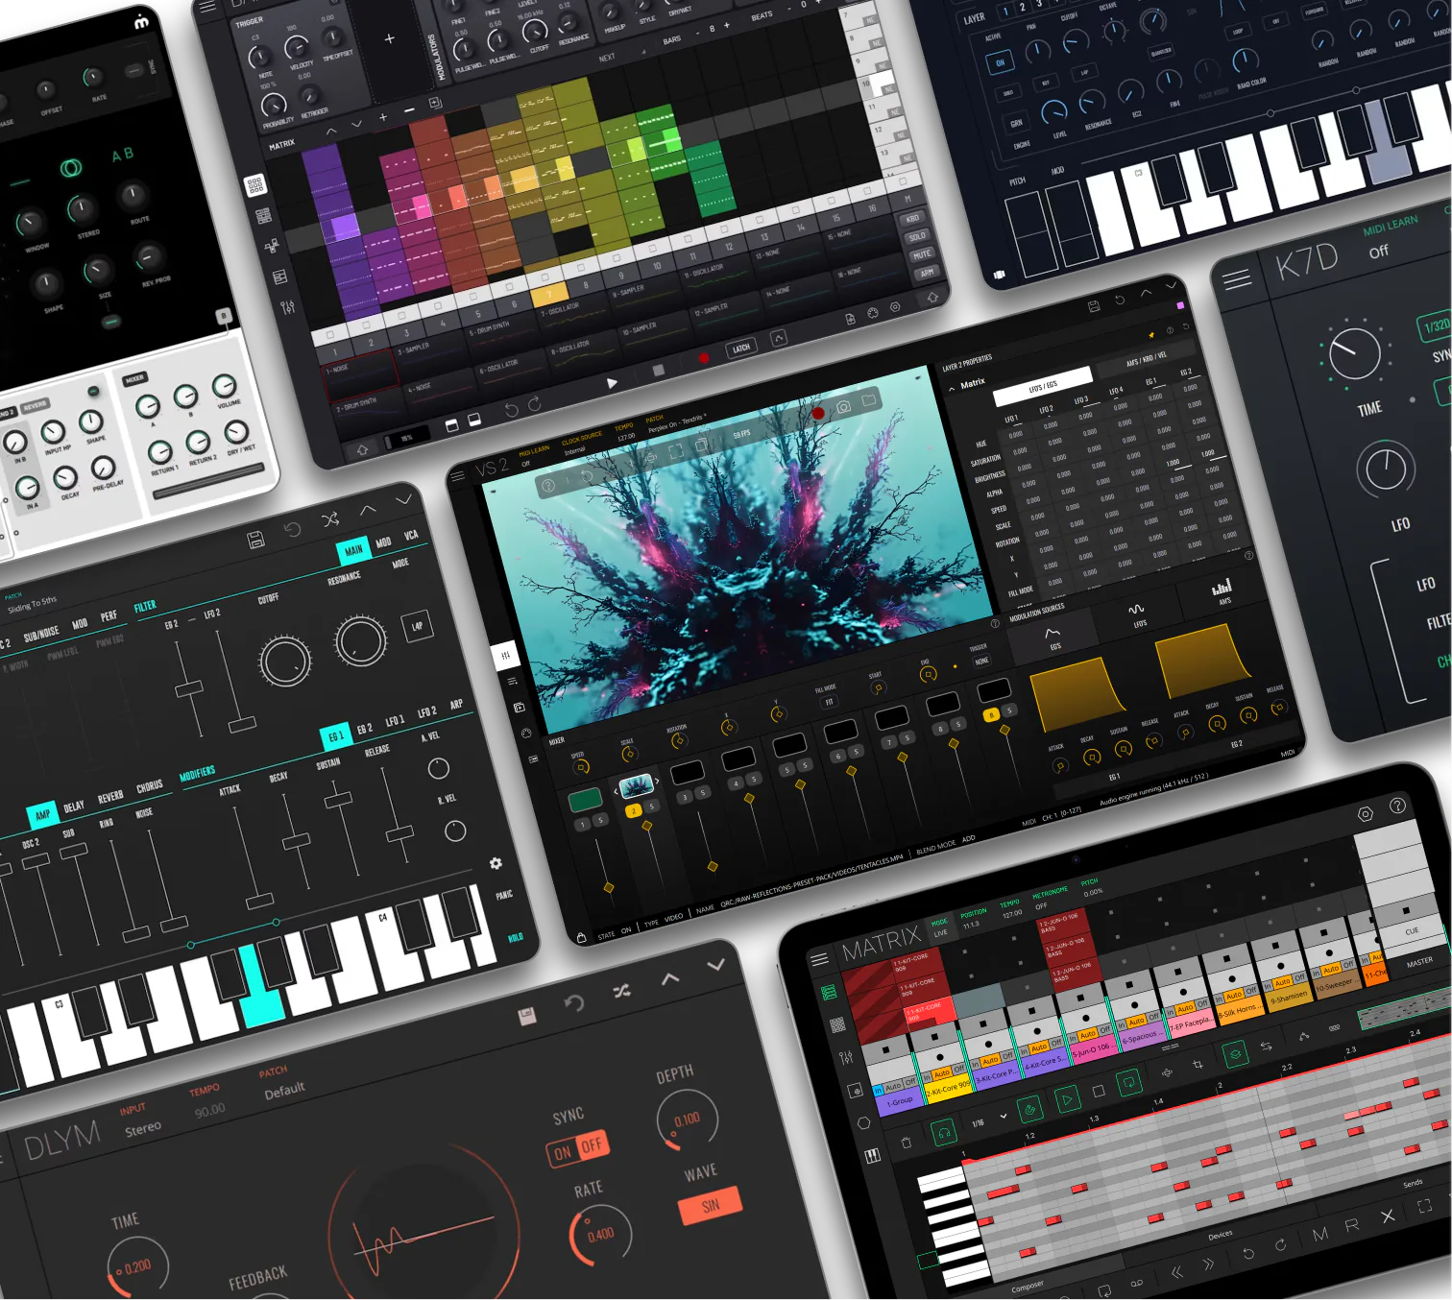Open the LFO 1 tab in the cyan synth envelope row
1452x1300 pixels.
(394, 721)
